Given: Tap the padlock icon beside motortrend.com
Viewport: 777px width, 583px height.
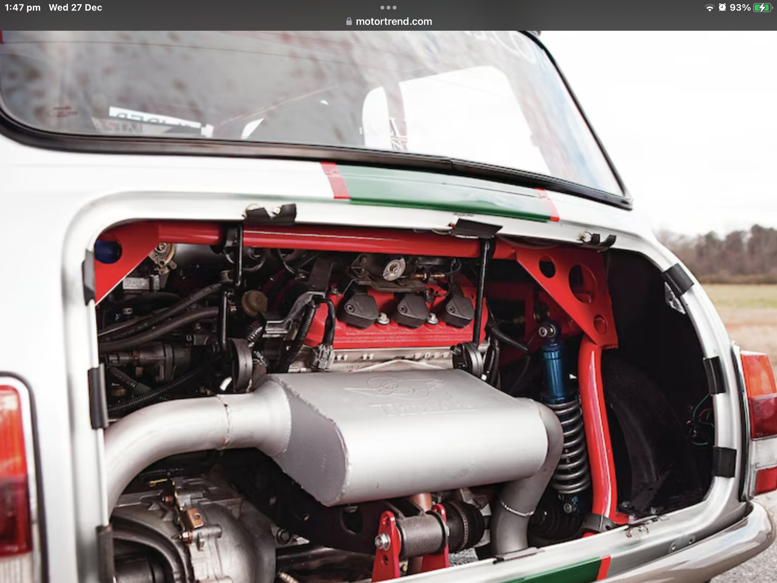Looking at the screenshot, I should click(349, 22).
